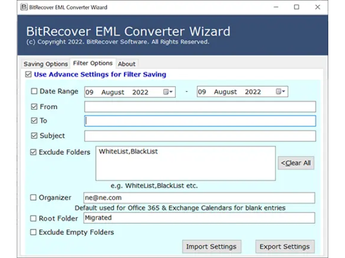Switch to the Saving Options tab
The image size is (345, 258).
(46, 64)
